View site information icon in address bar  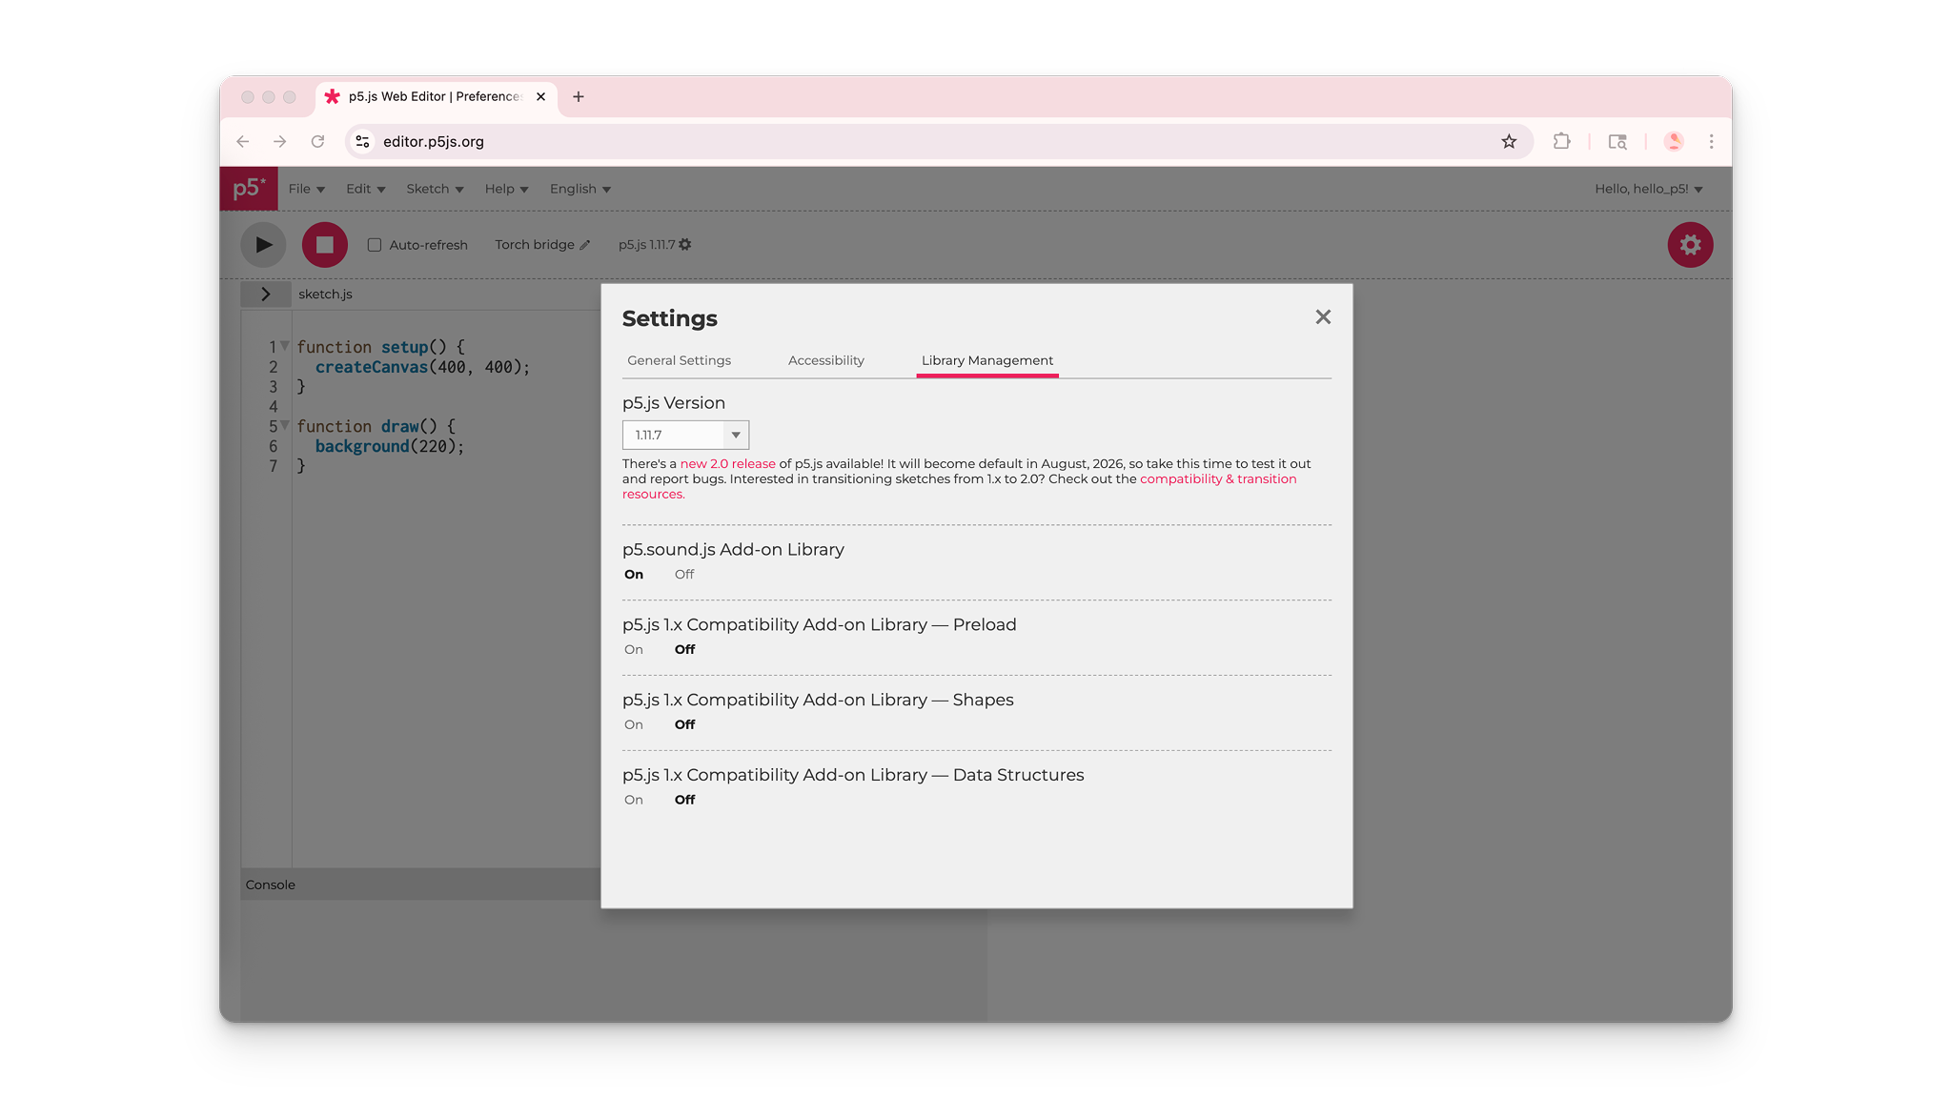click(362, 141)
